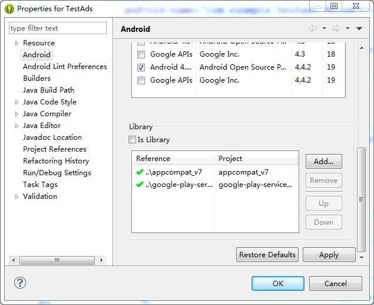
Task: Click the appcompat_v7 project cell
Action: pos(243,172)
